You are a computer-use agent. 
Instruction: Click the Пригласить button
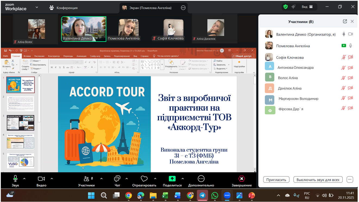(x=276, y=180)
